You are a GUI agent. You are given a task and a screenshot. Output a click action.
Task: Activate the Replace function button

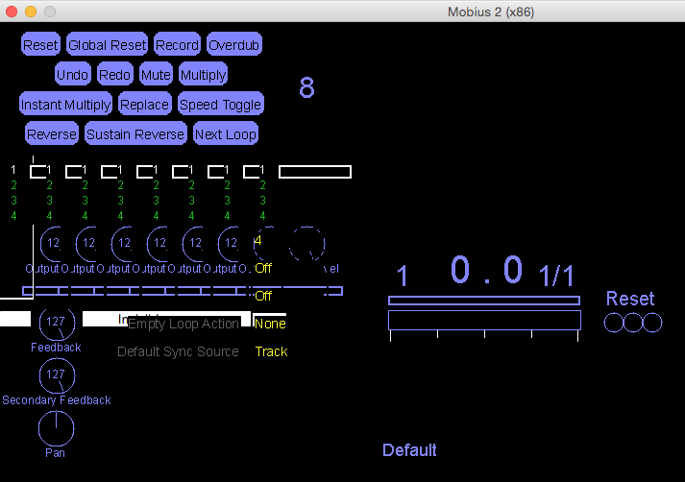click(145, 104)
